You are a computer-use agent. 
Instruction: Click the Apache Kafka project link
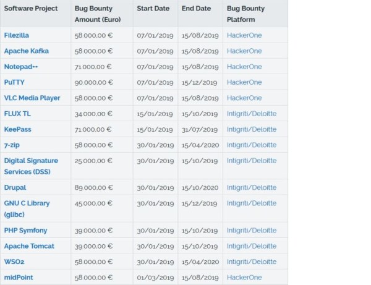click(x=26, y=51)
